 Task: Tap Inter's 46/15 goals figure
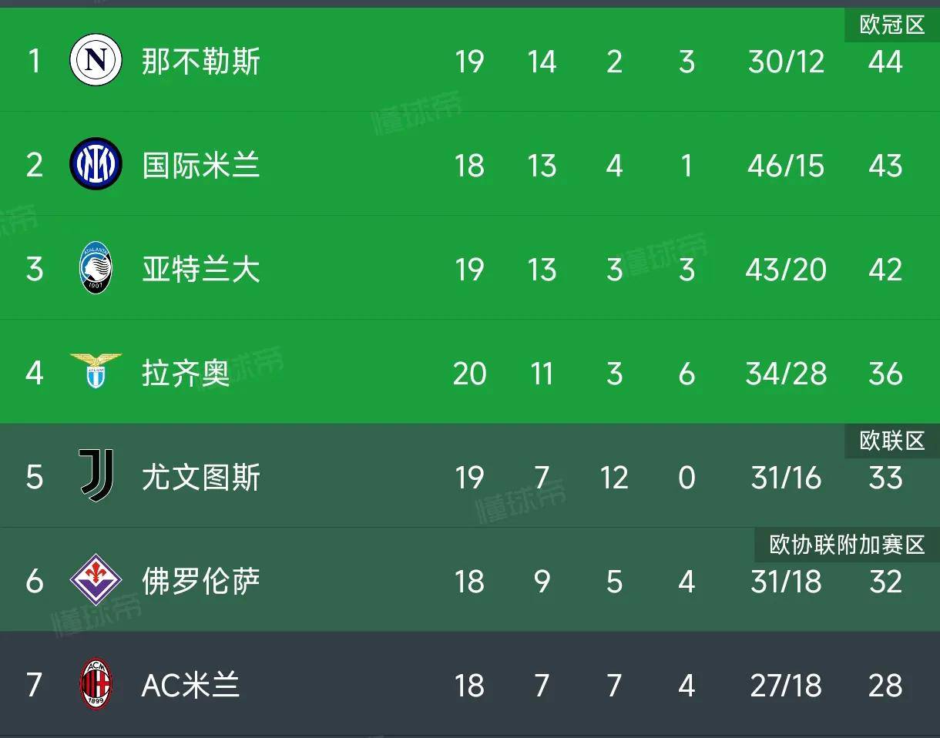point(786,166)
